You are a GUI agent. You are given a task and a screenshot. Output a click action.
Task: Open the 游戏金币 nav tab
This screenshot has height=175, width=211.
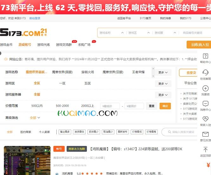(x=6, y=44)
